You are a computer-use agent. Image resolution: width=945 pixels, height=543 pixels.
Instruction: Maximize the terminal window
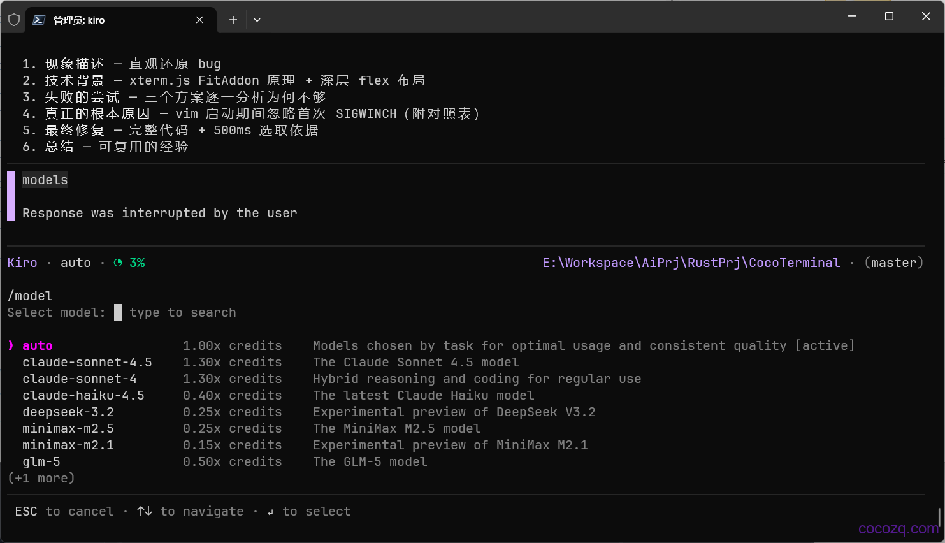pyautogui.click(x=889, y=17)
